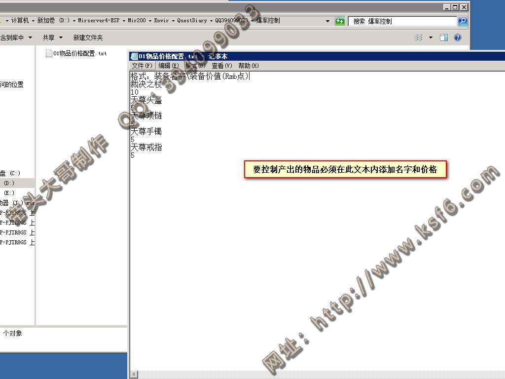Image resolution: width=505 pixels, height=379 pixels.
Task: Open the 查看(V) menu in Notepad
Action: pos(222,66)
